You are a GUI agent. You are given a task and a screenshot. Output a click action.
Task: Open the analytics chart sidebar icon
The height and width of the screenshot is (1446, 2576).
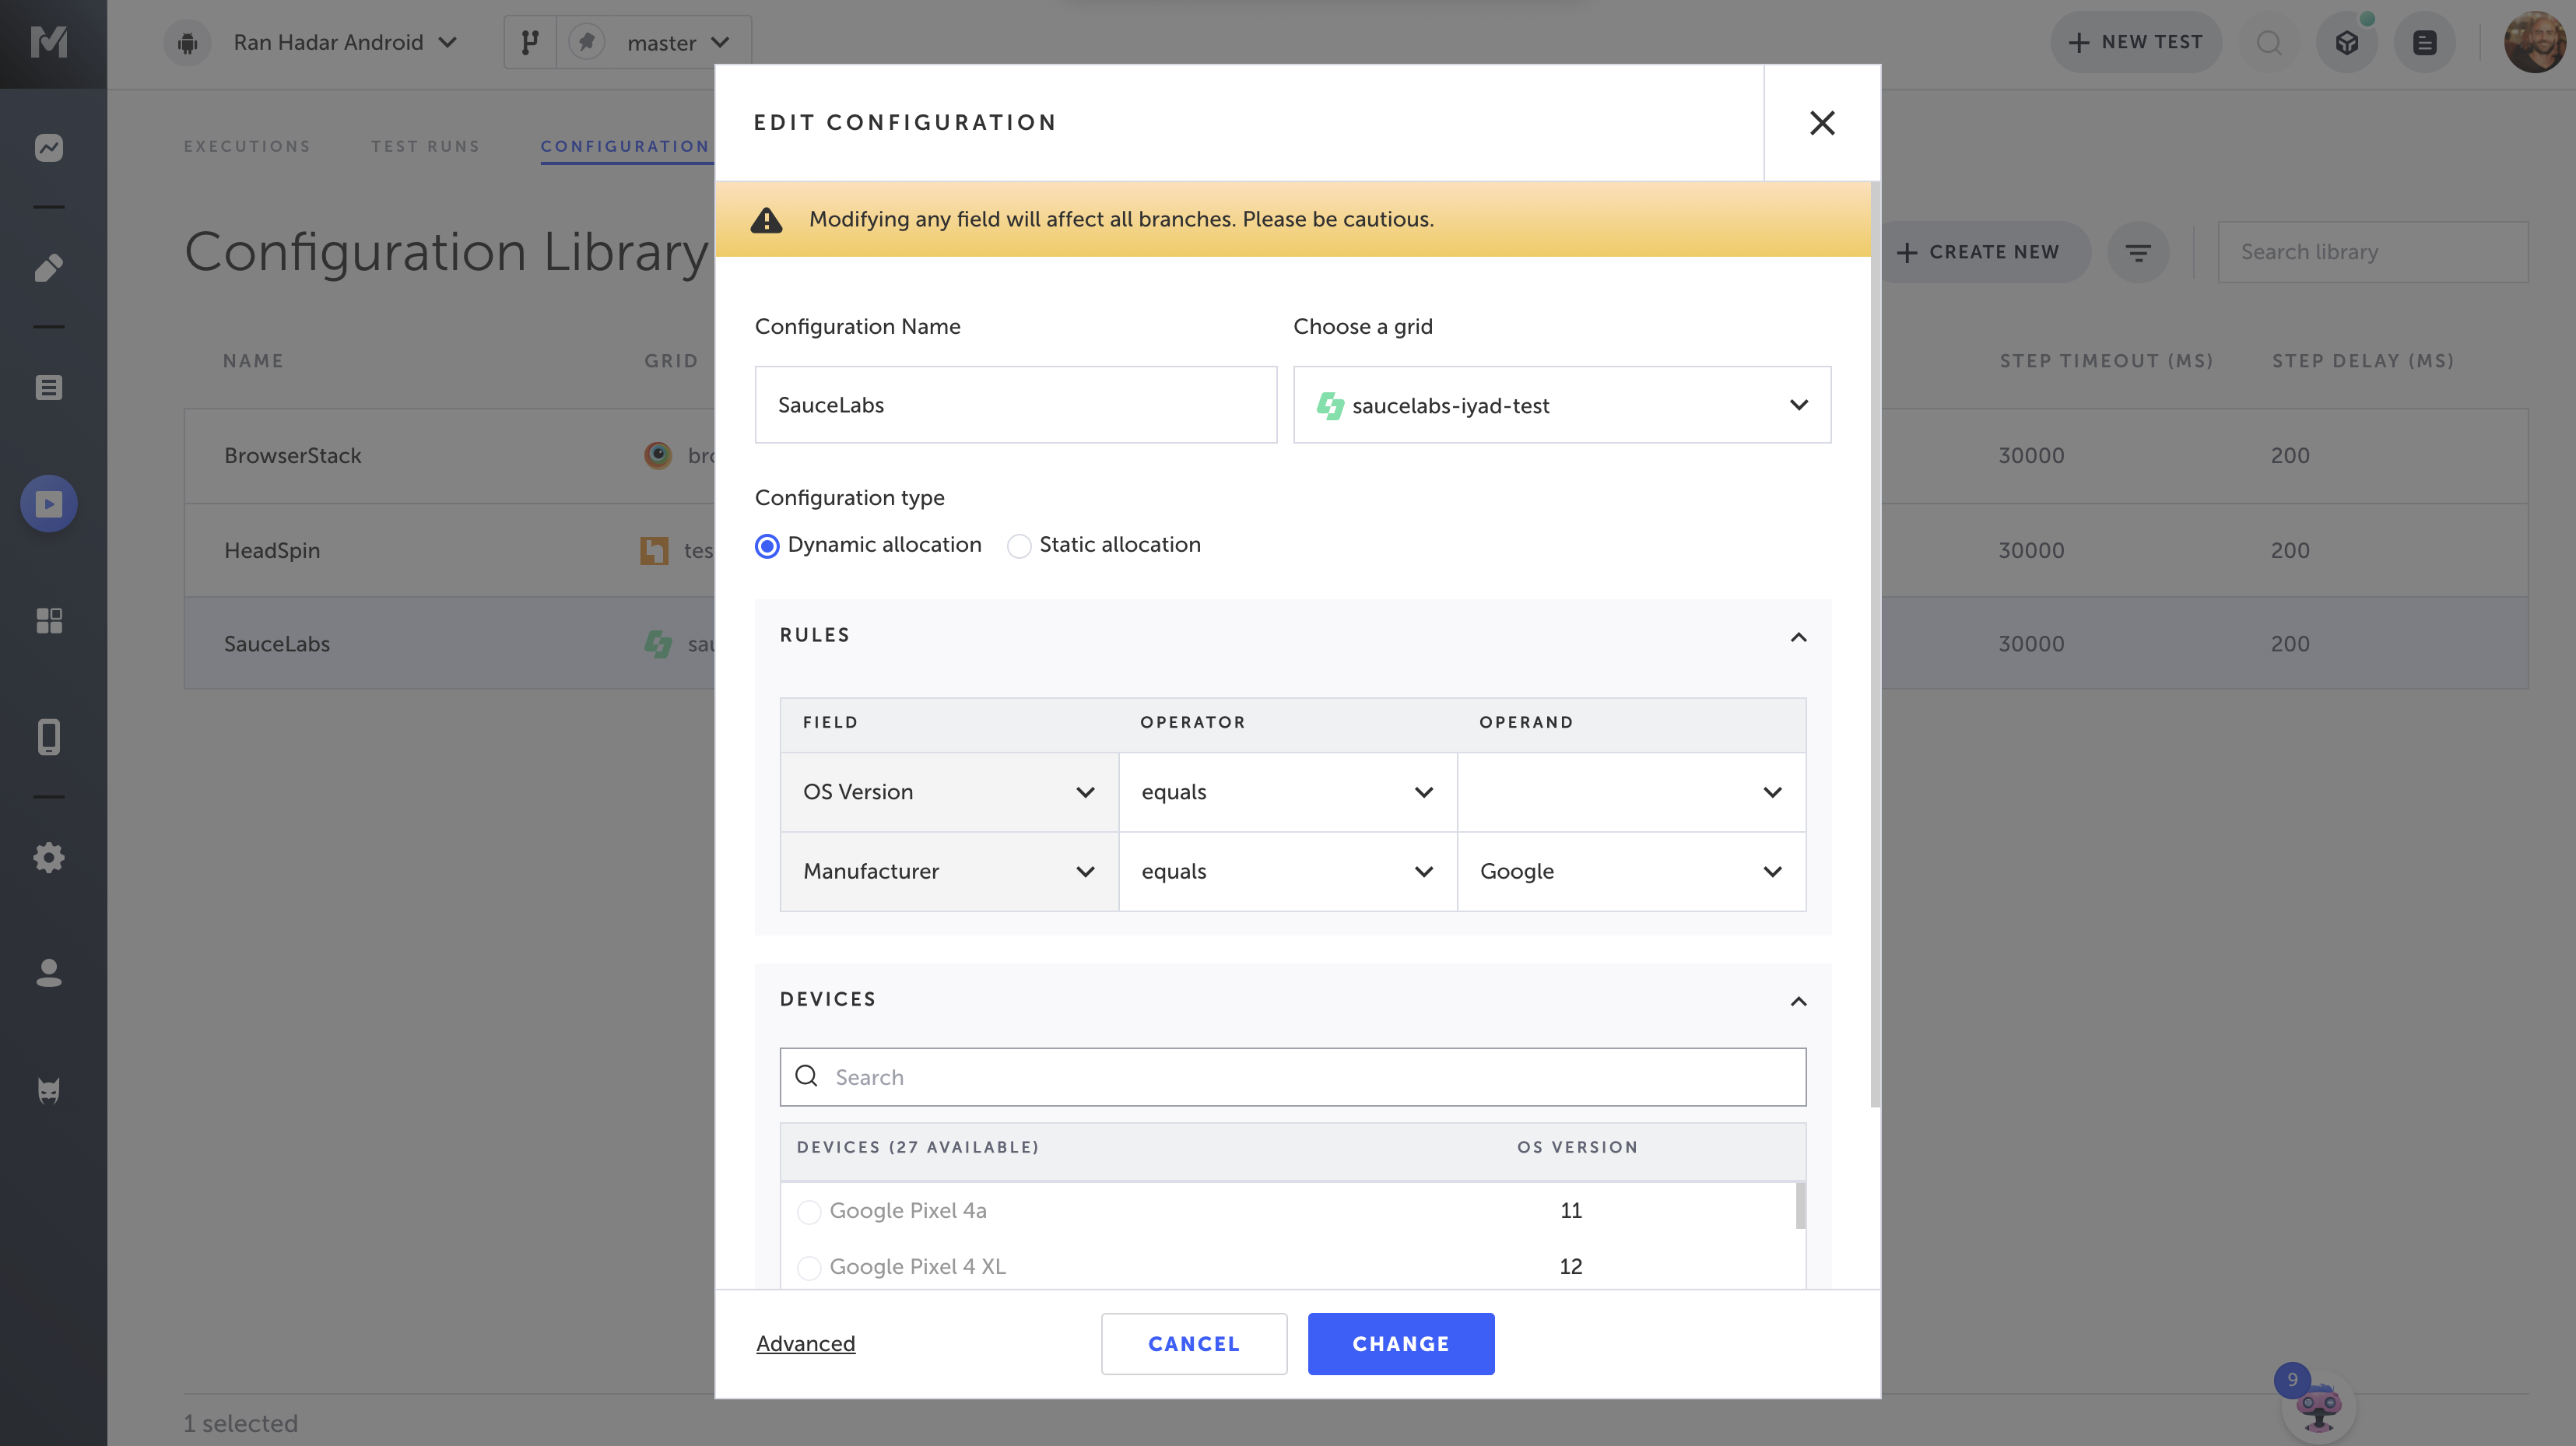click(48, 148)
